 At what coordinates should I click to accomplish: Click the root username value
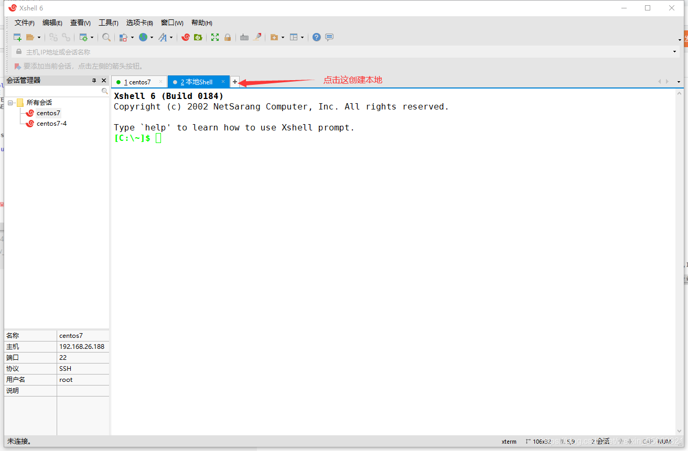pyautogui.click(x=66, y=380)
